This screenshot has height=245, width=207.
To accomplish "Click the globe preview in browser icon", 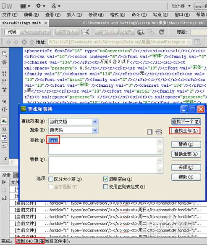I will tap(140, 32).
